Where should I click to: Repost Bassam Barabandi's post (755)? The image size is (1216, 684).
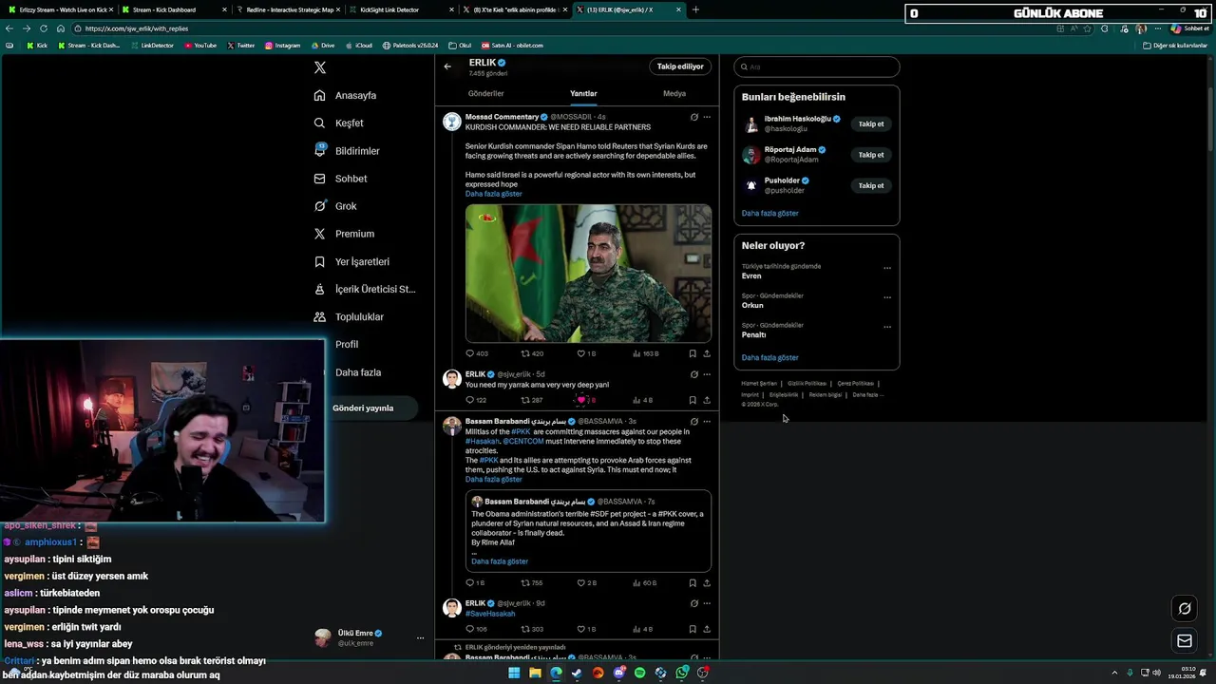click(x=532, y=583)
